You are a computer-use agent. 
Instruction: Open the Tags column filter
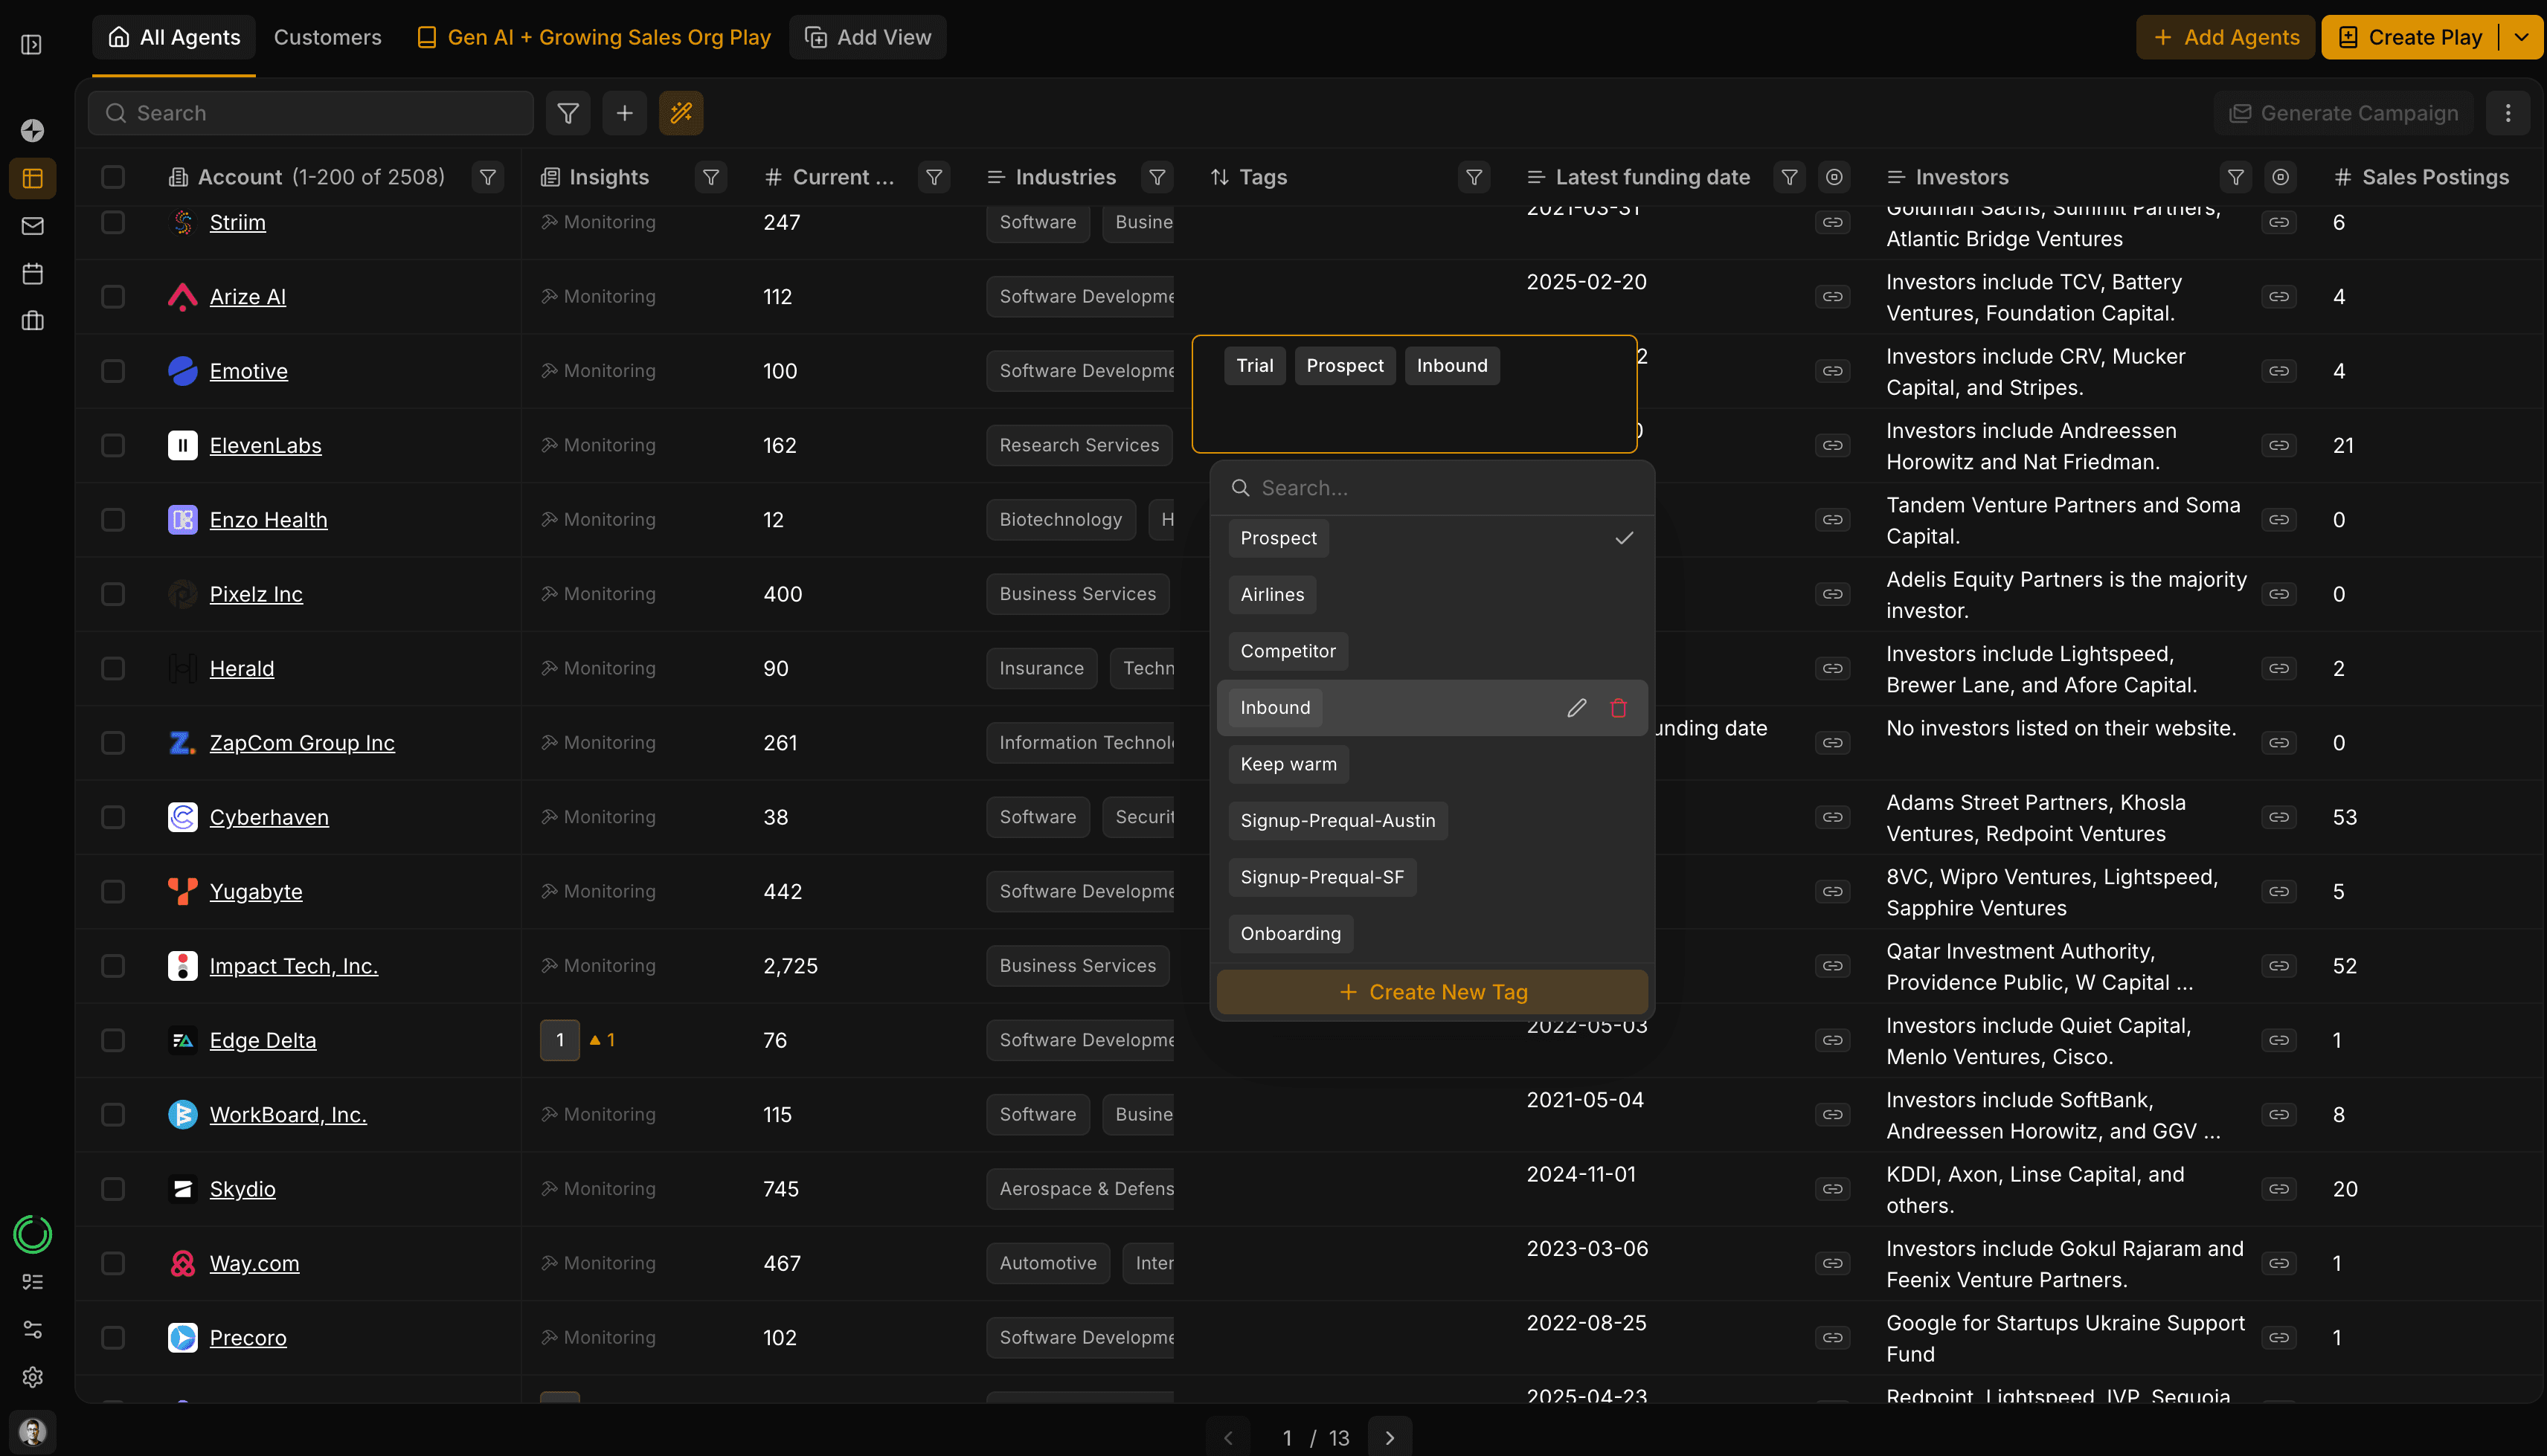tap(1473, 177)
